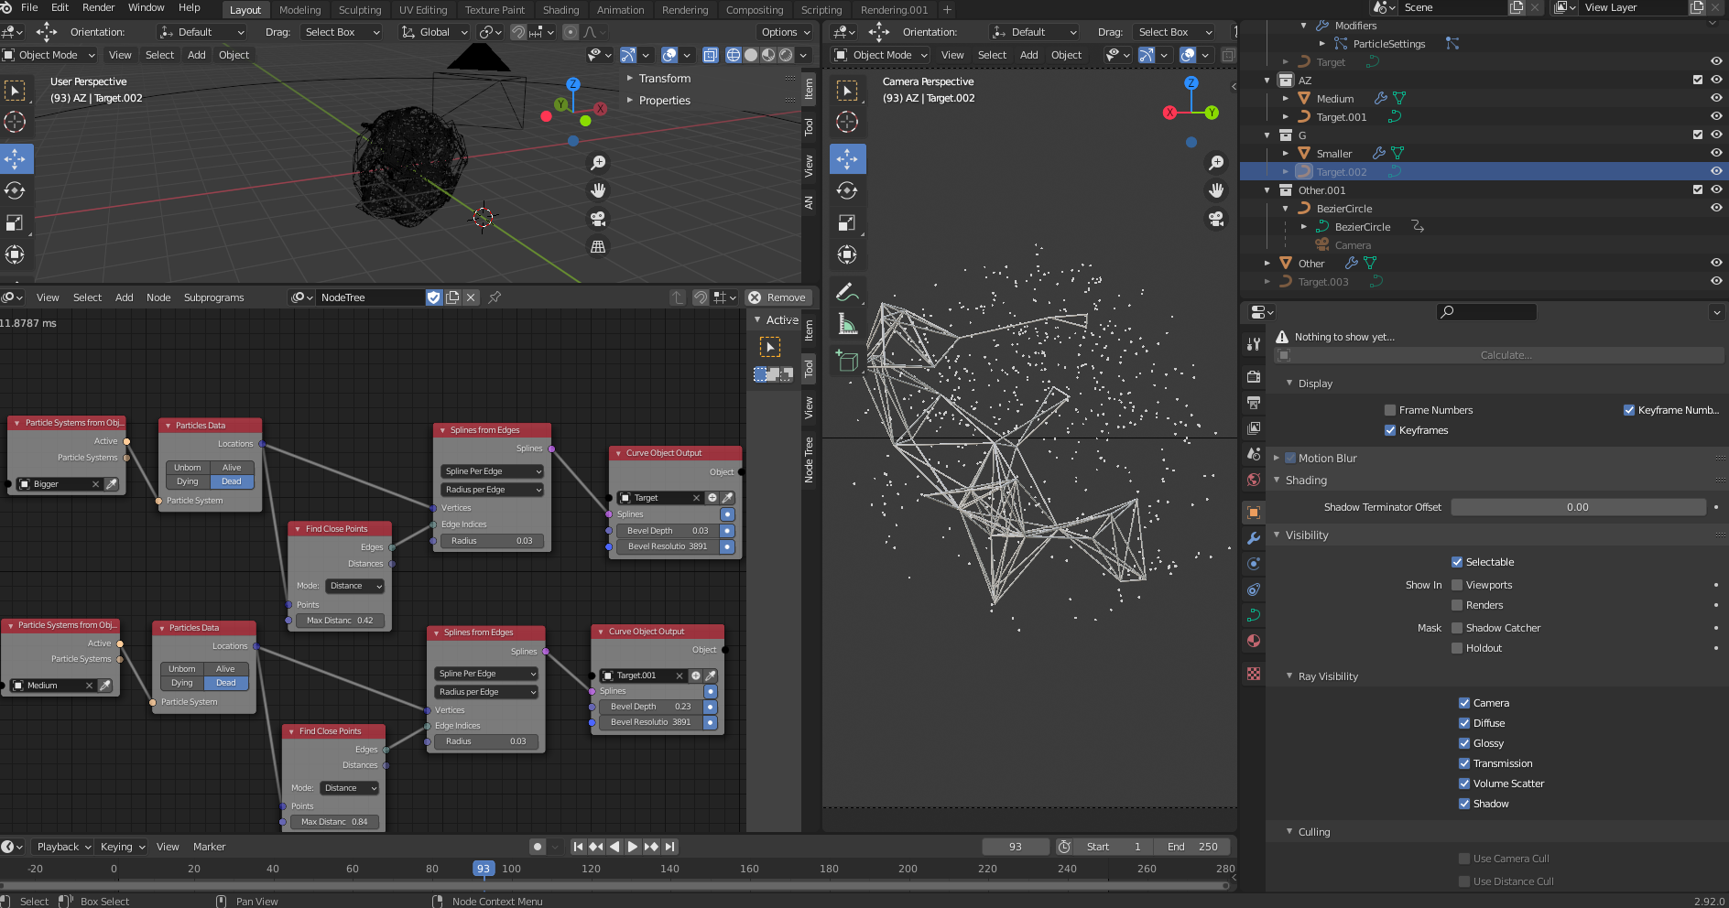Hide the Target.001 object in the outliner
1729x908 pixels.
point(1714,116)
